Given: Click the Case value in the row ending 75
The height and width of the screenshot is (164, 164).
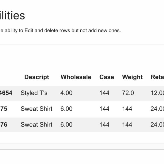Looking at the screenshot, I should pos(104,109).
